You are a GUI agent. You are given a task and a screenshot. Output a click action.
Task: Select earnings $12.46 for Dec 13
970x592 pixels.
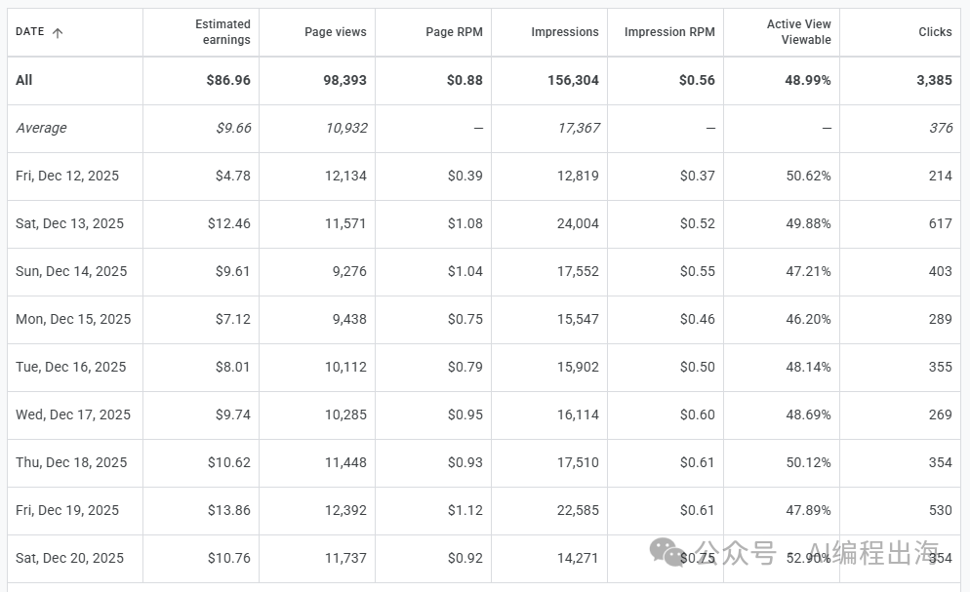click(229, 223)
